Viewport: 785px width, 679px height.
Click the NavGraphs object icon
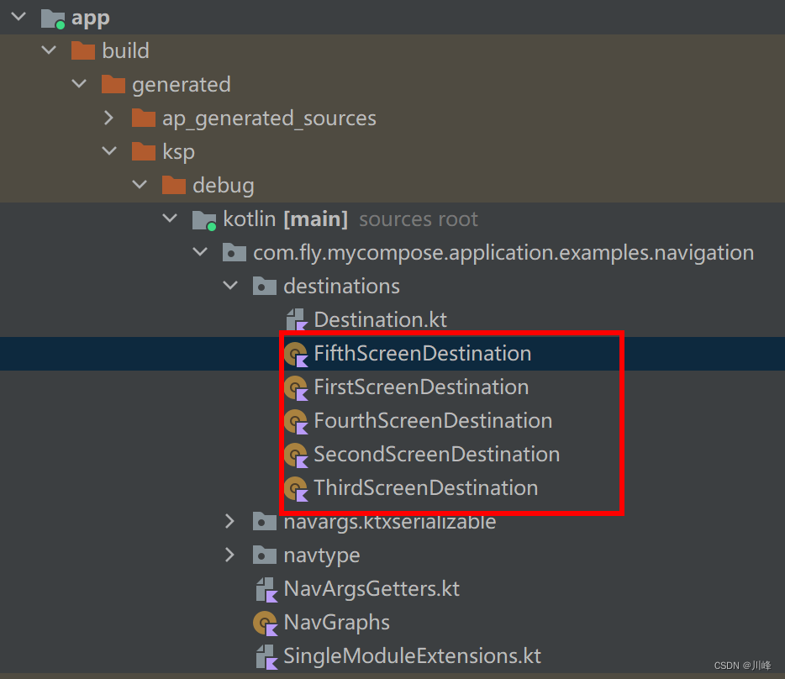point(266,623)
